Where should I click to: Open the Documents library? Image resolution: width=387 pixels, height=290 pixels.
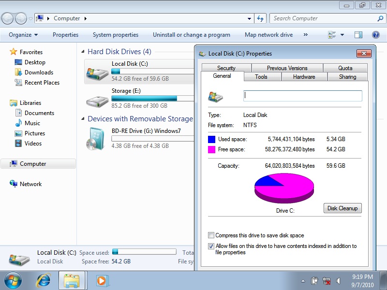point(34,113)
